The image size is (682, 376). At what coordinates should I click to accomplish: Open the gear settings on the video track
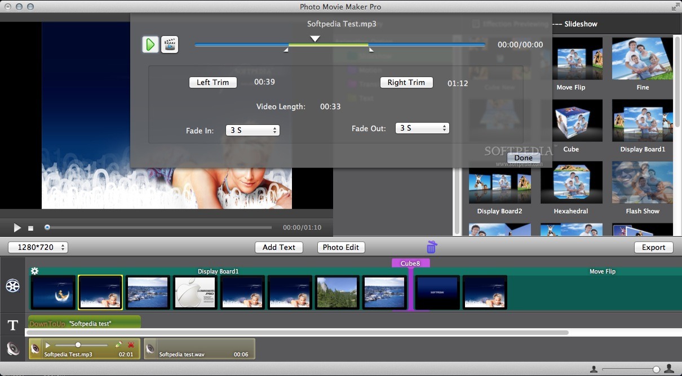pyautogui.click(x=35, y=271)
